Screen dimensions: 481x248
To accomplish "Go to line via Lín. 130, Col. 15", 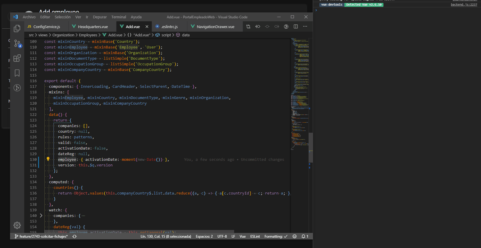I will click(166, 236).
